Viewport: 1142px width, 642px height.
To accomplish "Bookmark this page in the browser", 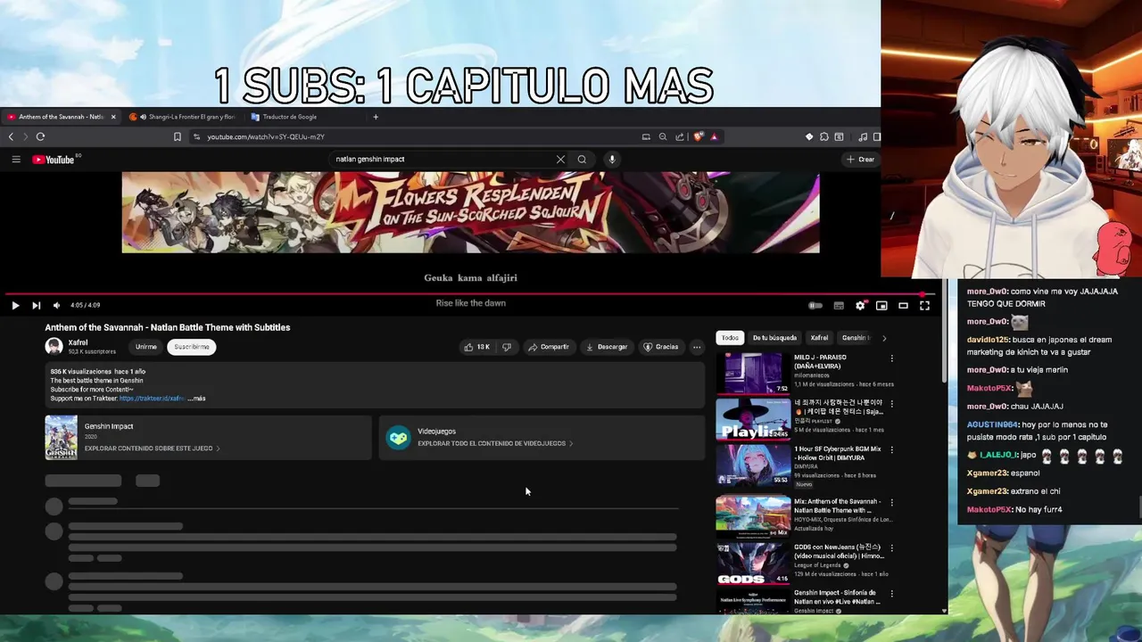I will coord(177,136).
